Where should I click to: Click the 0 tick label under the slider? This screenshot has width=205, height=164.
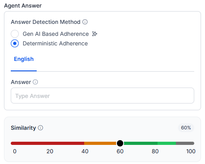point(15,151)
